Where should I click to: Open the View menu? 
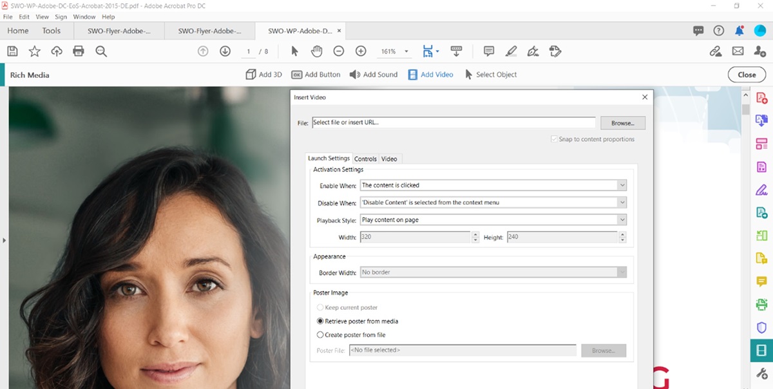tap(42, 17)
